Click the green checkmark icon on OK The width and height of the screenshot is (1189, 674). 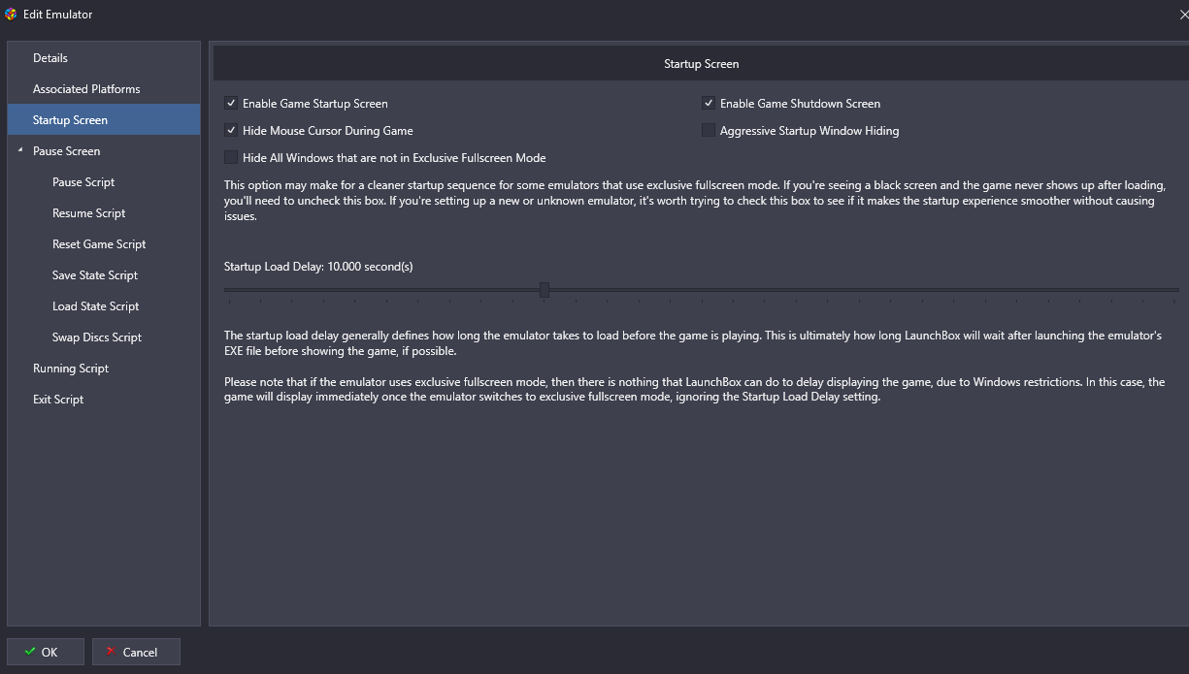point(30,652)
